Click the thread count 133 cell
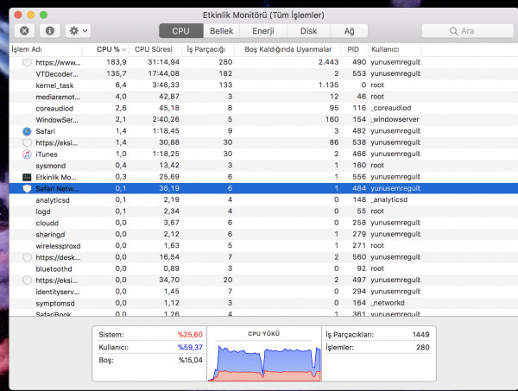518x391 pixels. [225, 85]
